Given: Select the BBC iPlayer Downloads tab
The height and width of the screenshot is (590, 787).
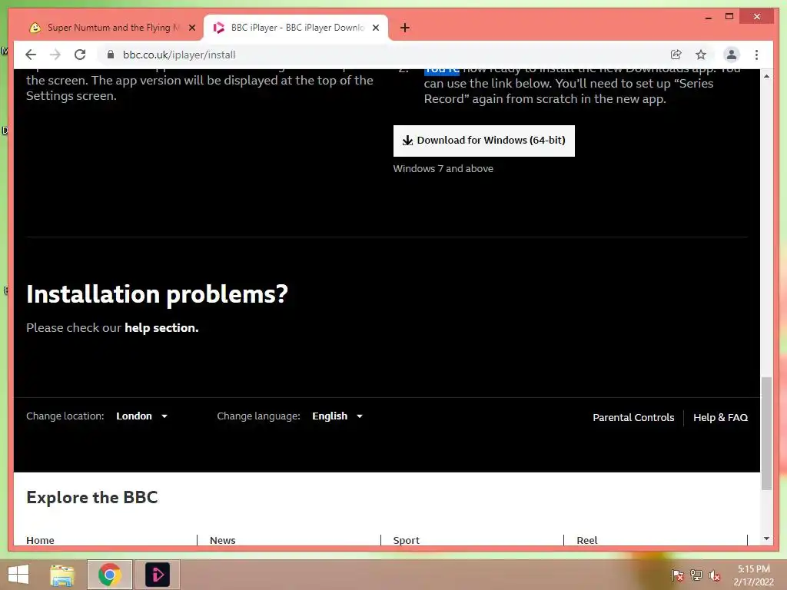Looking at the screenshot, I should 296,28.
